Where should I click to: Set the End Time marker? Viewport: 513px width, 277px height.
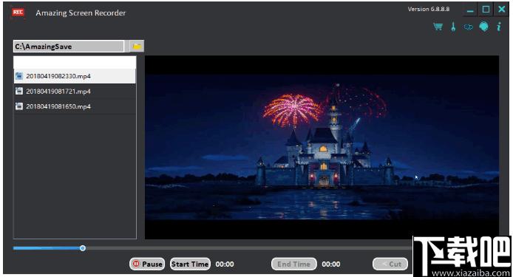click(293, 264)
